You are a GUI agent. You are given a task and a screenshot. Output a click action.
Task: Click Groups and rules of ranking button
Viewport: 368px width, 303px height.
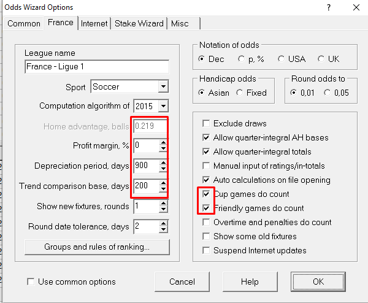pyautogui.click(x=97, y=247)
